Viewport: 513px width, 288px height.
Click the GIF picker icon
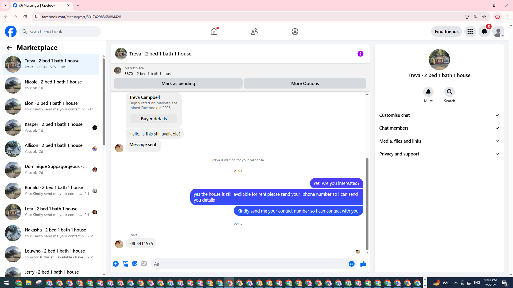click(x=144, y=264)
